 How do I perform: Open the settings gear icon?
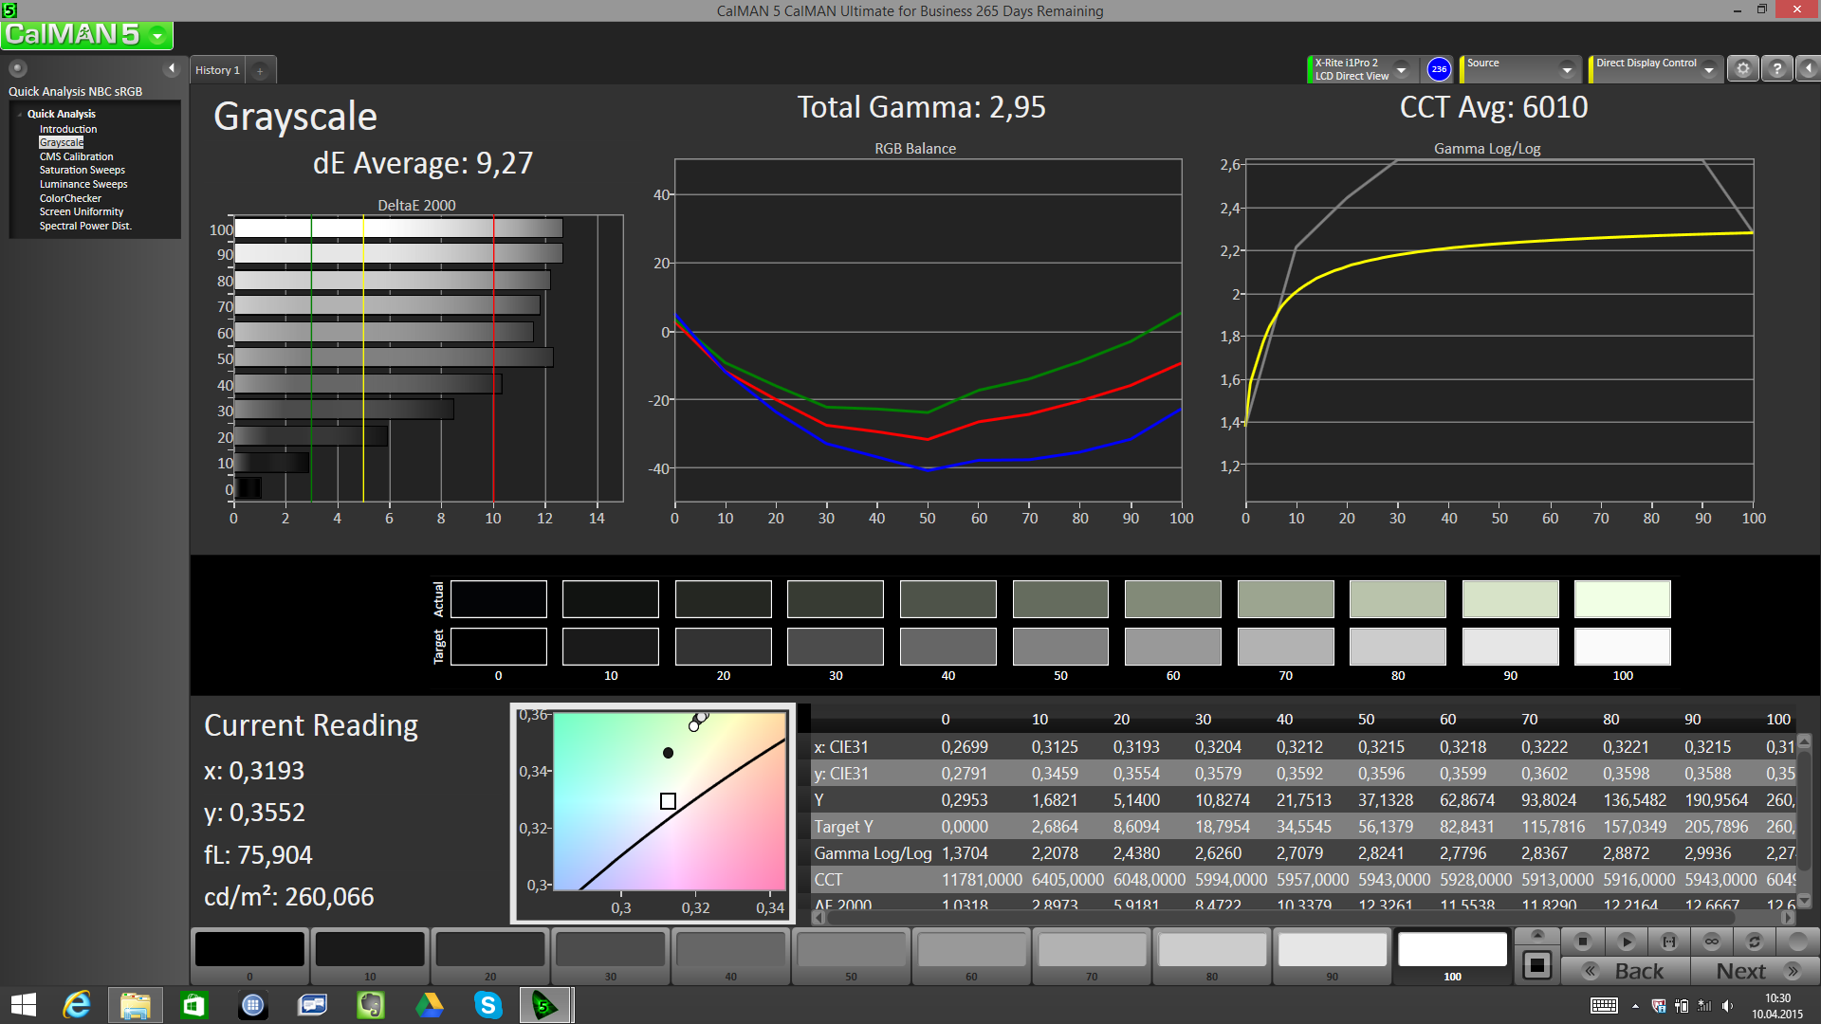[x=1742, y=69]
